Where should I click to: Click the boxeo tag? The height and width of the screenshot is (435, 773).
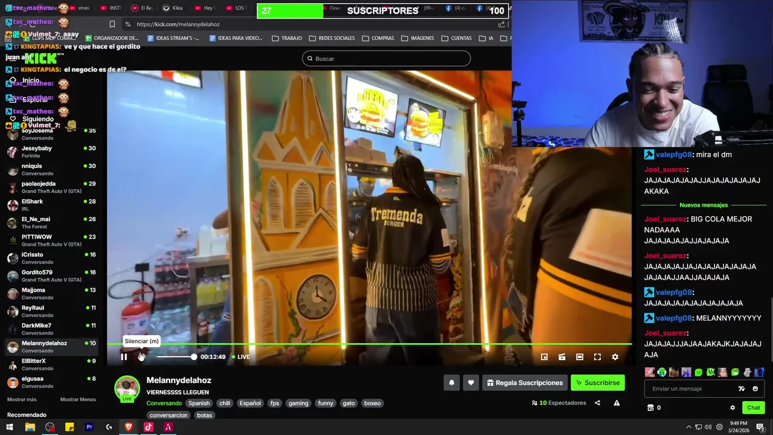pyautogui.click(x=373, y=403)
